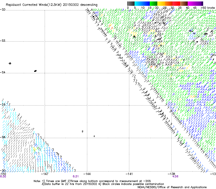Click the longitude label '-150' on the bottom axis
The image size is (216, 189).
click(x=3, y=174)
